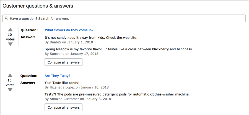Upvote the 'Are They Tasty?' question
Screen dimensions: 249x115
tap(10, 75)
